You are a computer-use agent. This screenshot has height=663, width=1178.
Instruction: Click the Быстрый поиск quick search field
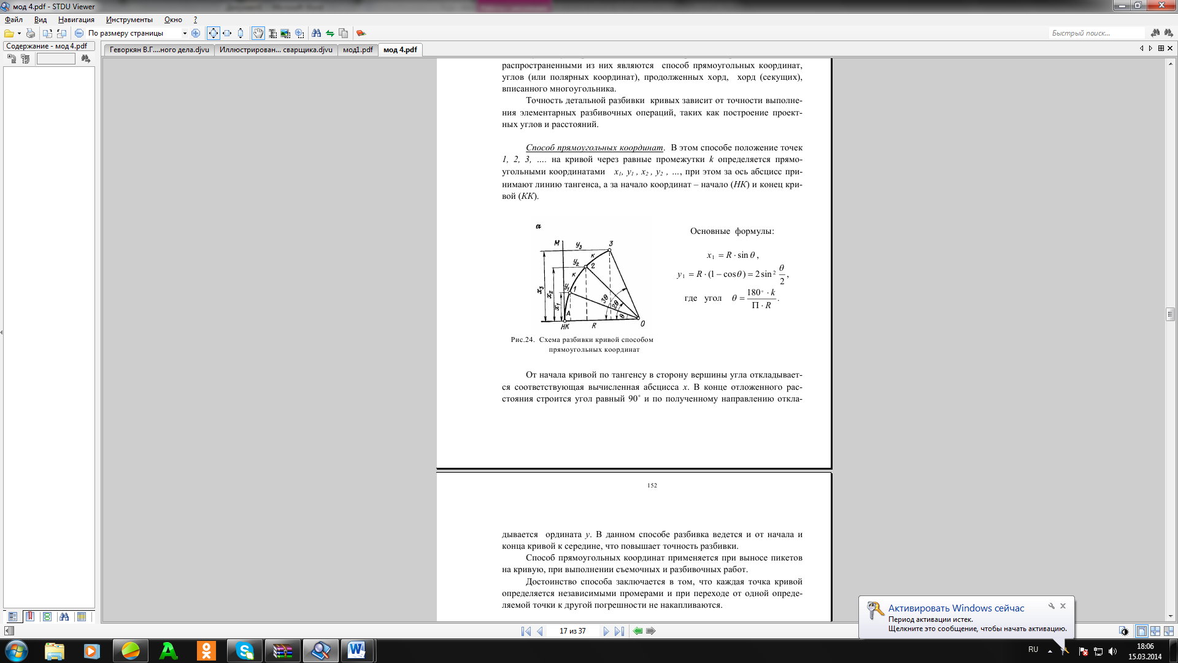click(1097, 33)
